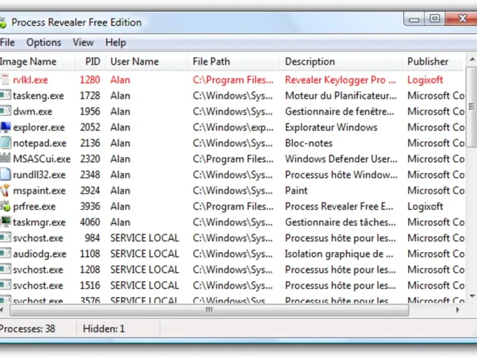477x358 pixels.
Task: Open the Options menu
Action: (x=44, y=42)
